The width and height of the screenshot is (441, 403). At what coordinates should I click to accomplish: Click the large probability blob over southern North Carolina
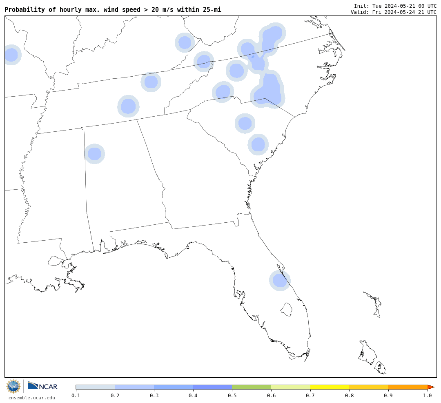tap(268, 90)
